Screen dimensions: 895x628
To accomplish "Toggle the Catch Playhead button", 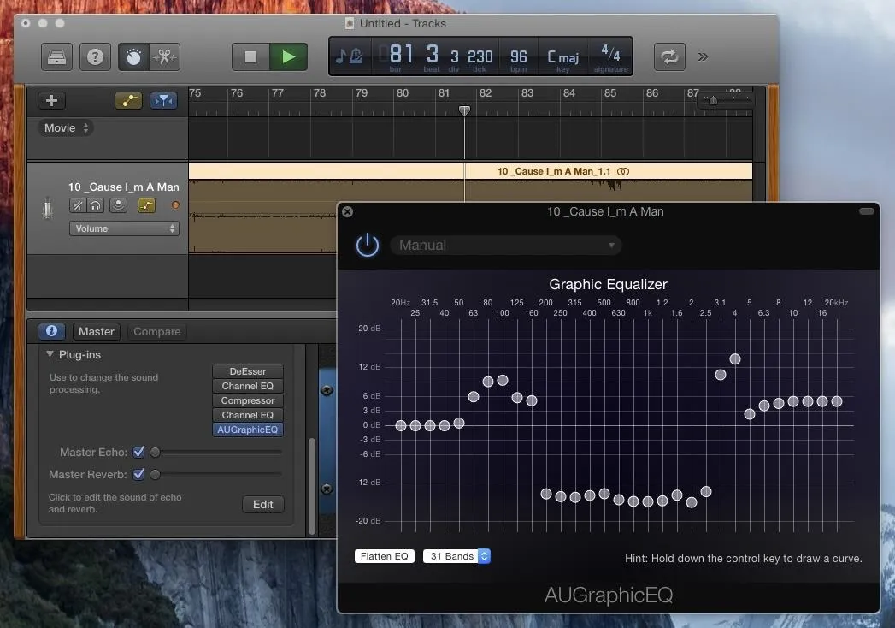I will (163, 101).
